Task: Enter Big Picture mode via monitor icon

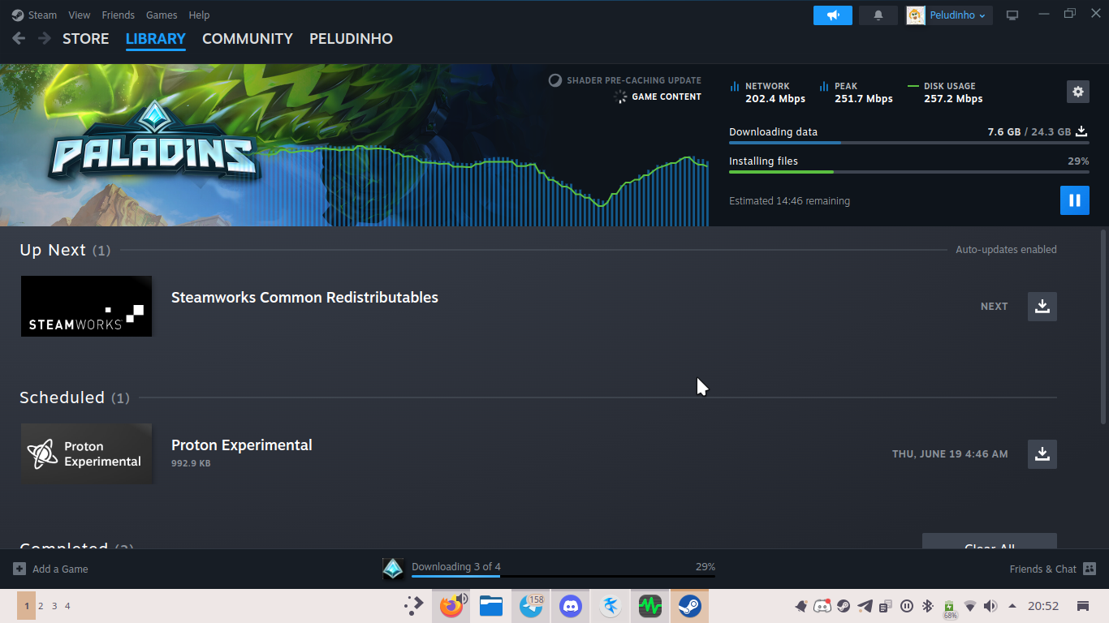Action: point(1012,15)
